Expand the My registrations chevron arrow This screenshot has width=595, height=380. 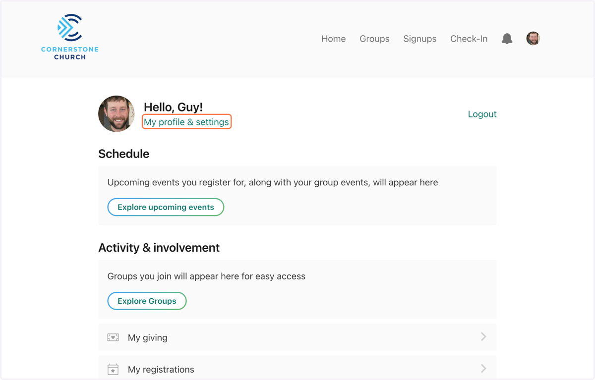[x=483, y=369]
